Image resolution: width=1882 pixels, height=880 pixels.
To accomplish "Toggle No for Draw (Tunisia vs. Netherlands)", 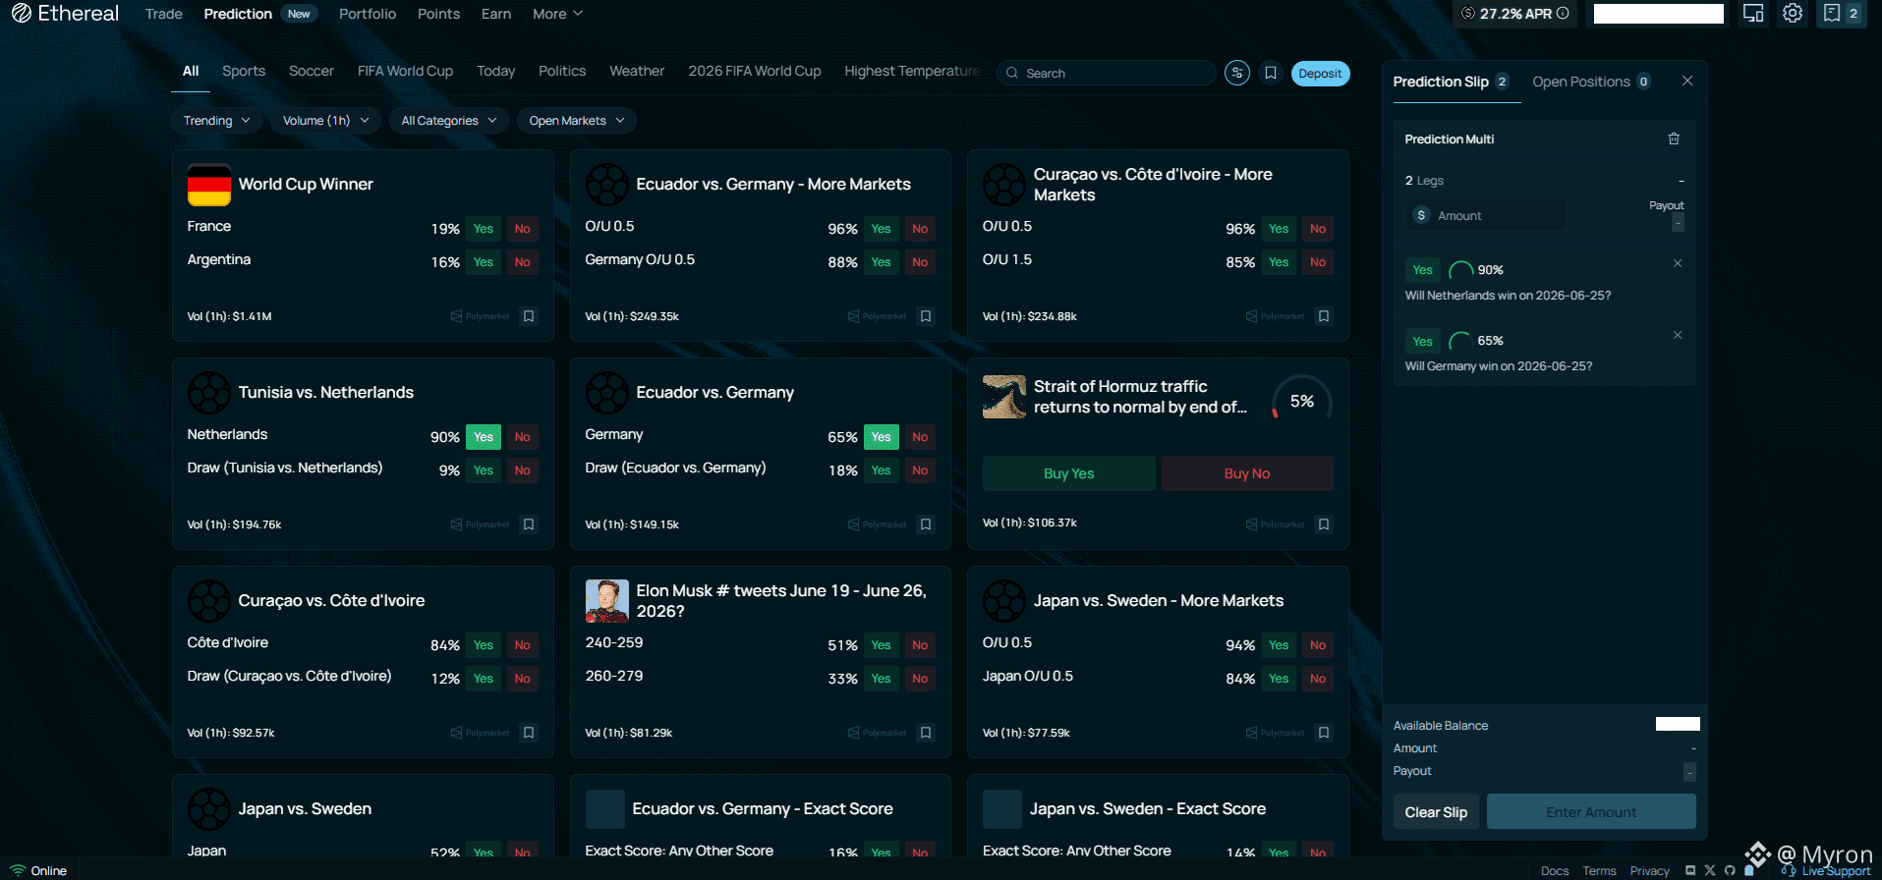I will coord(523,470).
